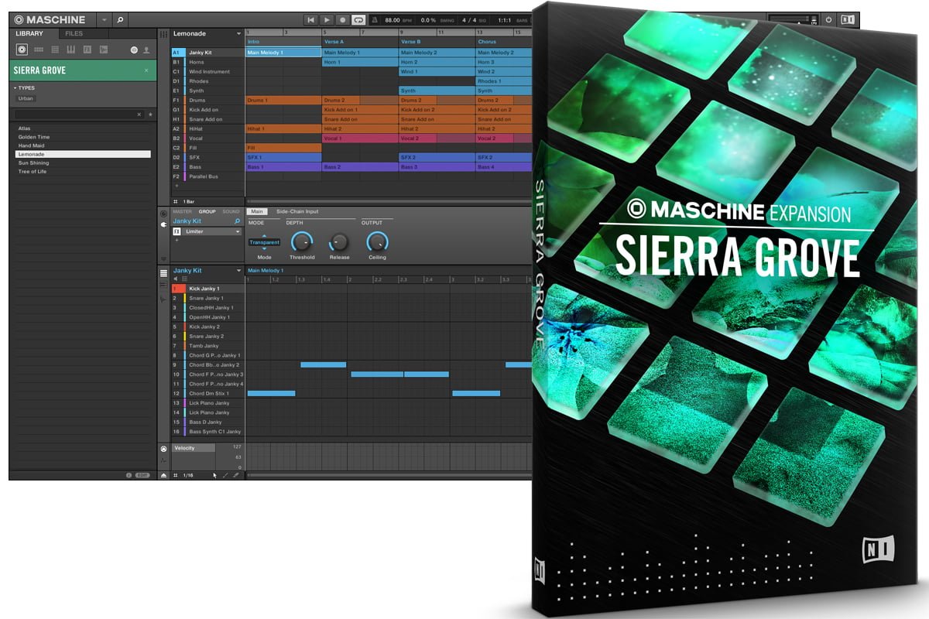
Task: Open the 1 Bar arrange grid menu
Action: pos(189,201)
